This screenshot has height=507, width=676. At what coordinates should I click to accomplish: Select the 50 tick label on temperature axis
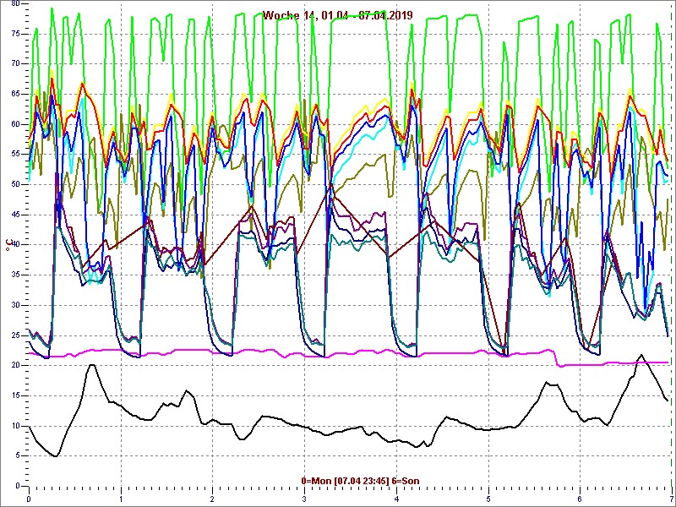coord(15,184)
